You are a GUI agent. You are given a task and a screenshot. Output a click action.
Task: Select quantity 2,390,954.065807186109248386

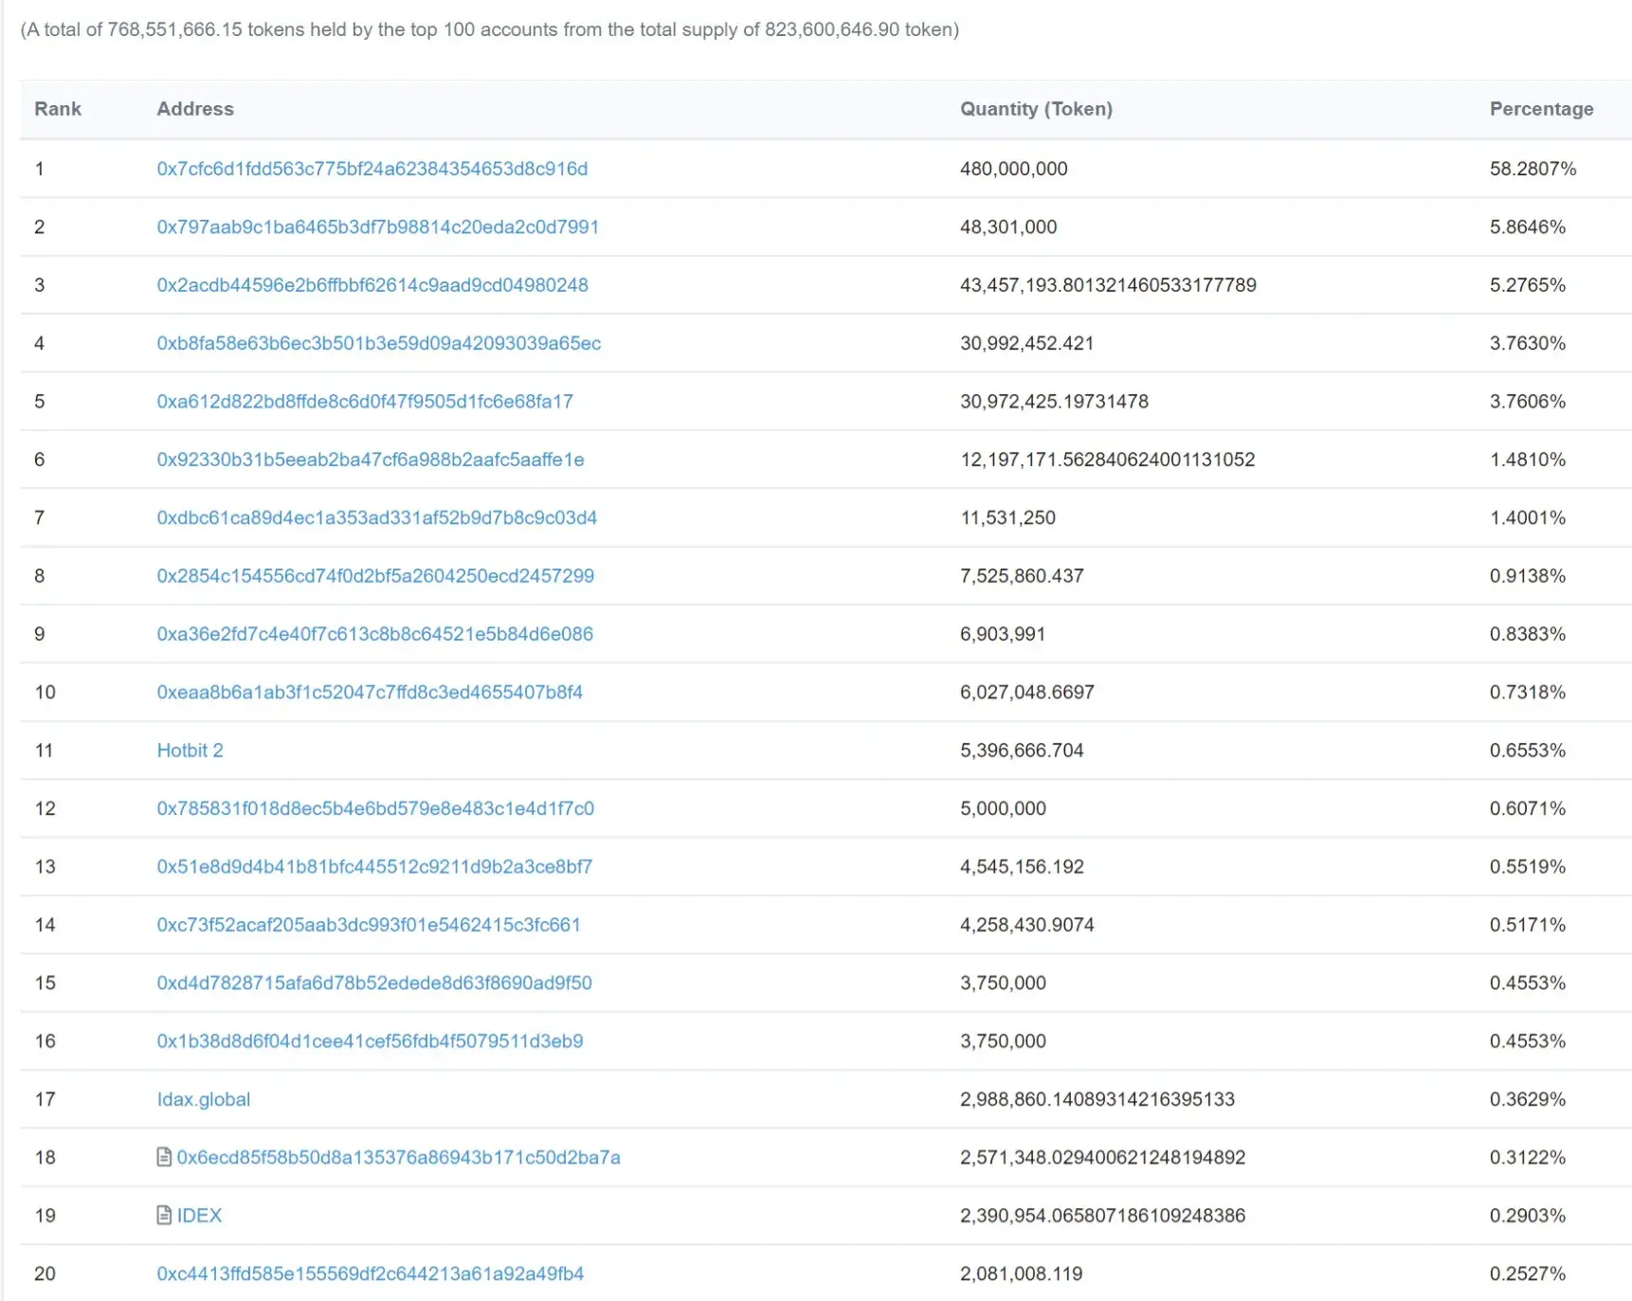click(x=1102, y=1216)
